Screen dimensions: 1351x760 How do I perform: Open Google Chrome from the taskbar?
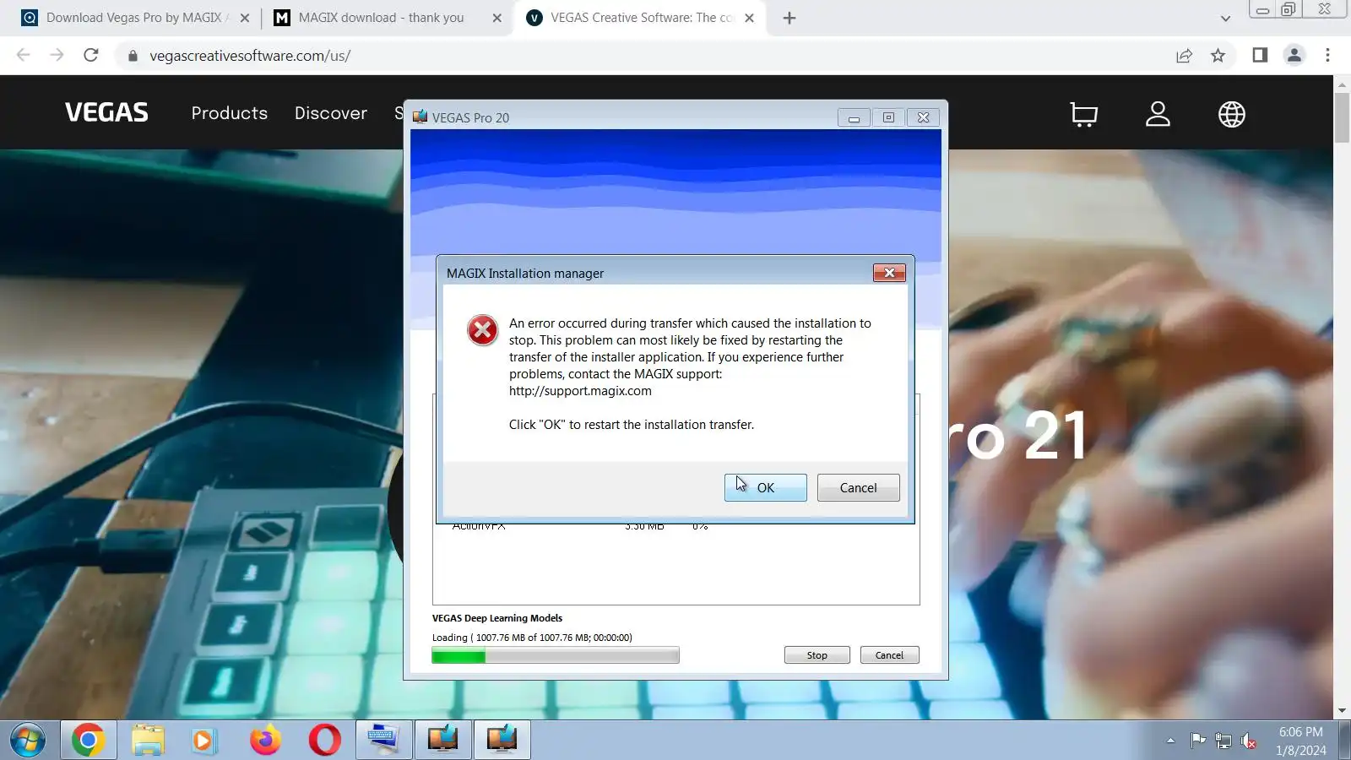coord(88,741)
